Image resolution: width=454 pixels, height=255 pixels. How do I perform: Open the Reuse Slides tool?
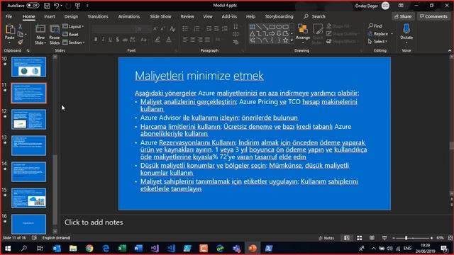click(x=54, y=35)
